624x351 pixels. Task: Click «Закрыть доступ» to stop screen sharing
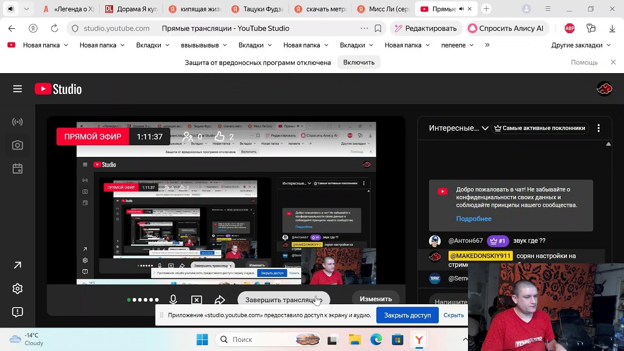(x=408, y=315)
